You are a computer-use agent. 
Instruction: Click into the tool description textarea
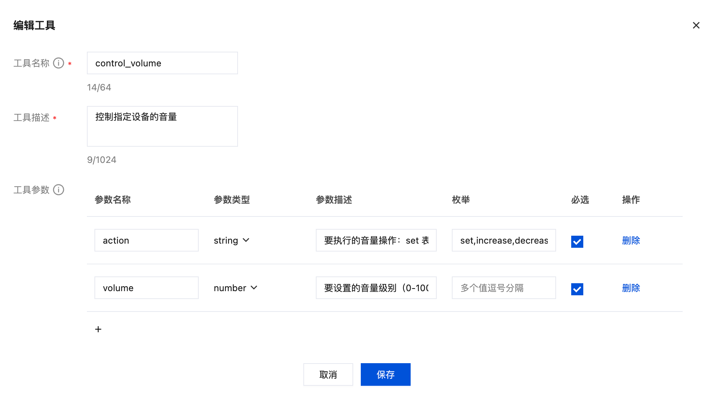click(x=162, y=126)
